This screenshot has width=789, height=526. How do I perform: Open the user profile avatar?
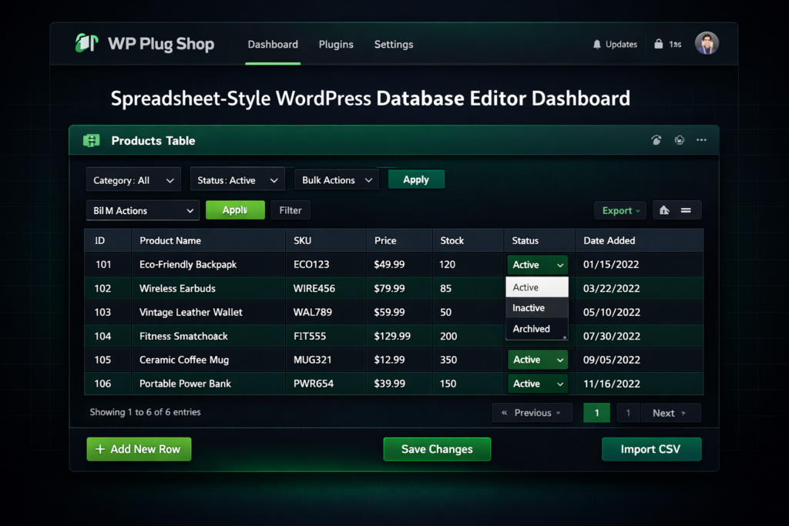tap(707, 43)
